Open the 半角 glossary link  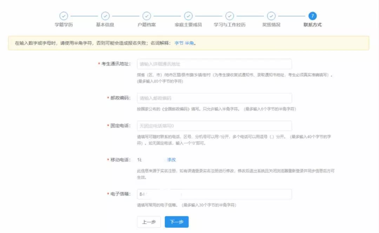(x=190, y=42)
